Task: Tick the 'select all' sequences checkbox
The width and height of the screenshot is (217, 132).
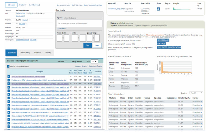Action: click(8, 67)
